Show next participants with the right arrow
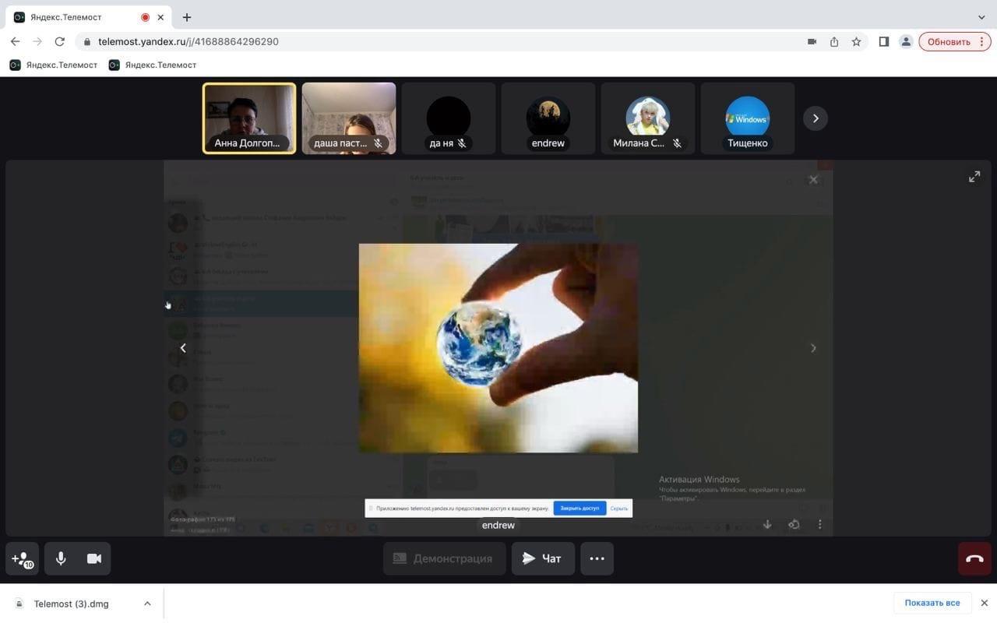997x623 pixels. point(816,118)
